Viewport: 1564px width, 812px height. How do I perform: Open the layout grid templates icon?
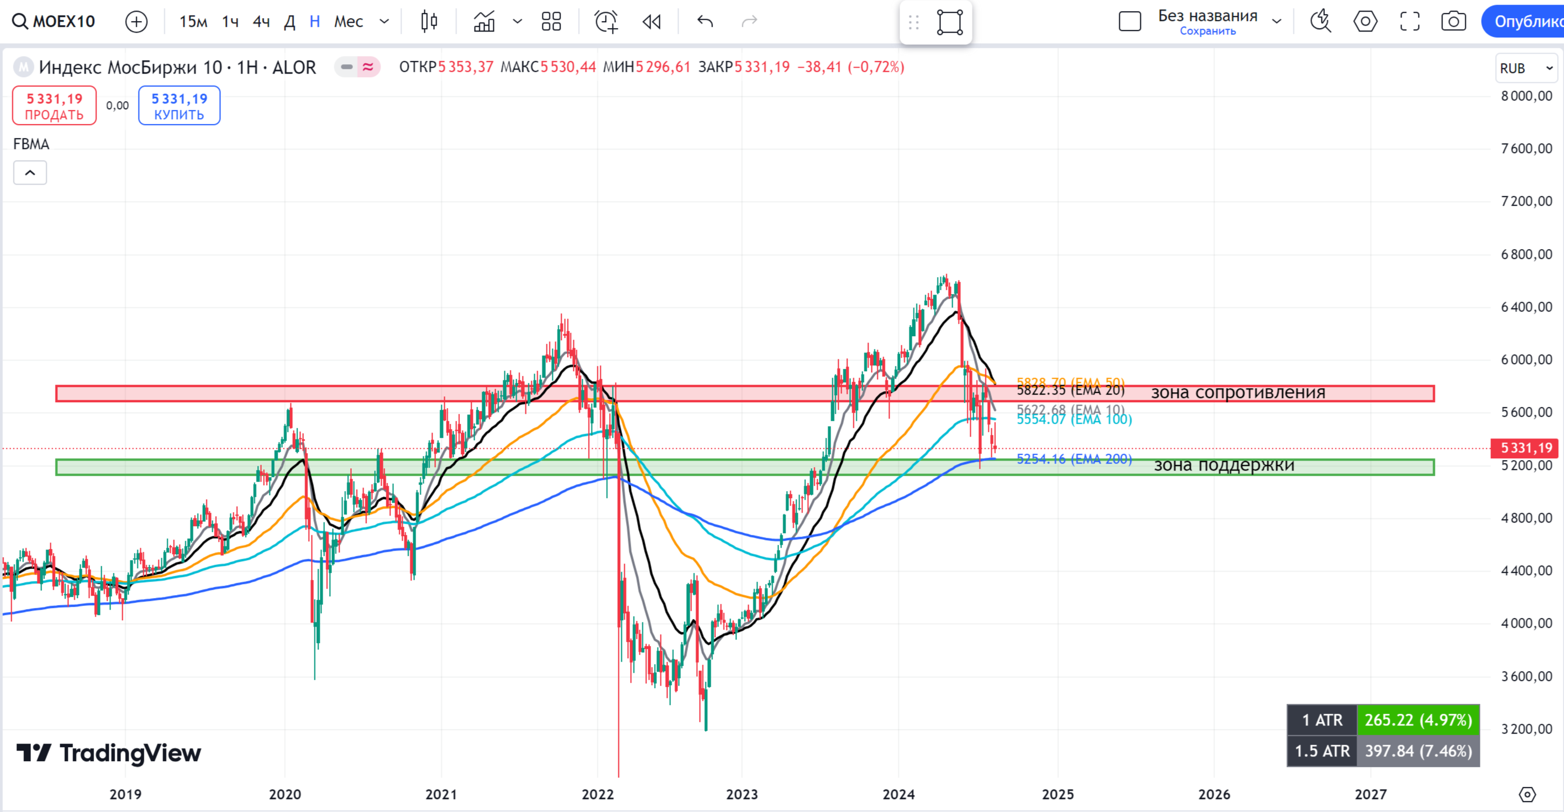coord(551,22)
